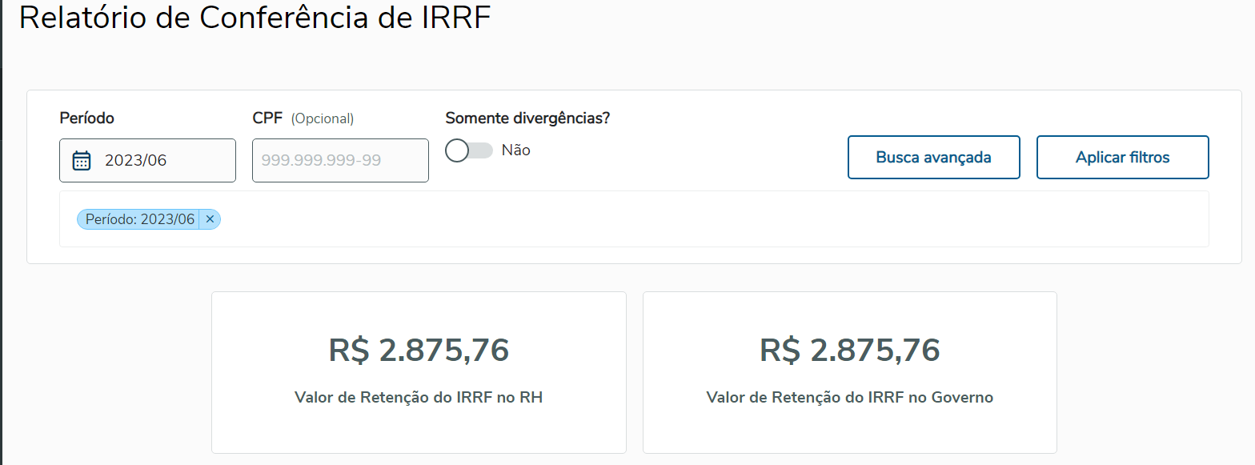Focus the CPF input field
Screen dimensions: 1255x465
[340, 161]
